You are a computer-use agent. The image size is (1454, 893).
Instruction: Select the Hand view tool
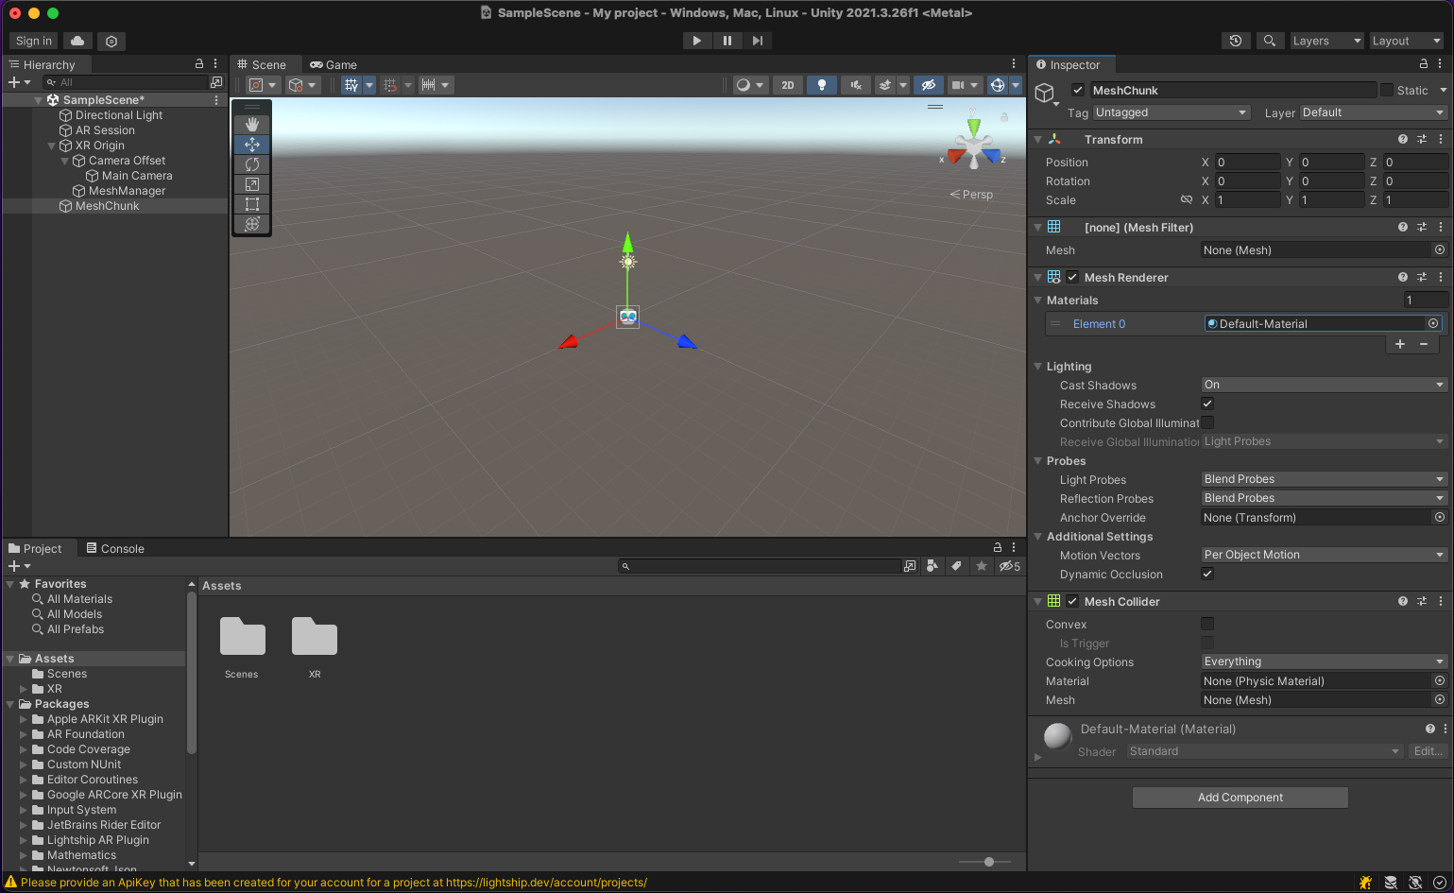pos(252,125)
